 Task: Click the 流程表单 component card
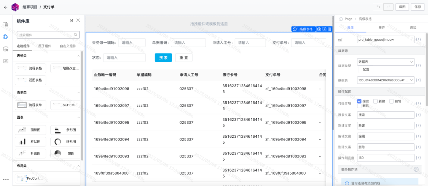pos(30,105)
